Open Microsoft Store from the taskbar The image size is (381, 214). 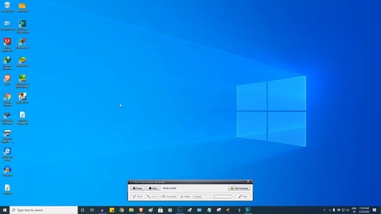[160, 210]
